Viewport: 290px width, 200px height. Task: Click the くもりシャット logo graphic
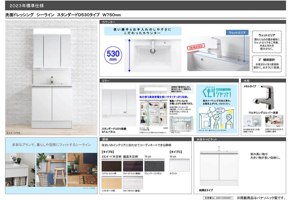[217, 92]
